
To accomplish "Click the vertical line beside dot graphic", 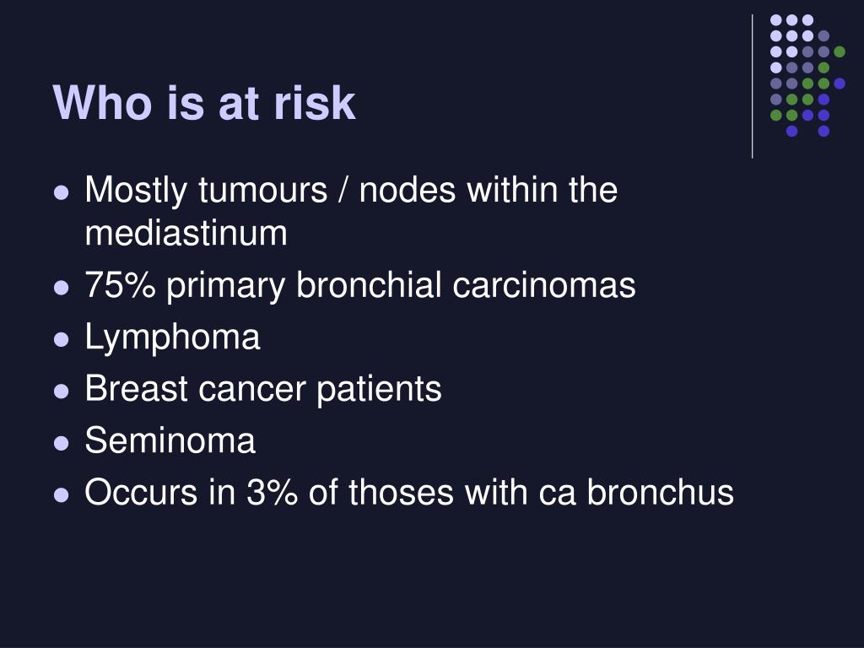I will 752,87.
